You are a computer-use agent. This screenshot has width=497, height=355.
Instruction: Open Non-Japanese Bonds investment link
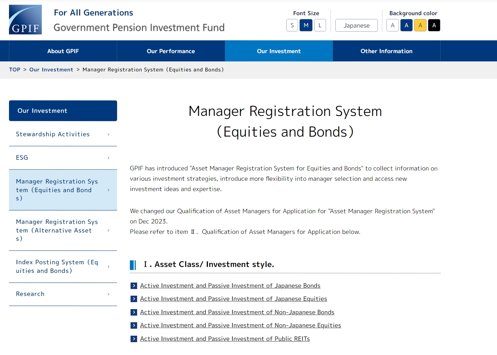point(237,312)
